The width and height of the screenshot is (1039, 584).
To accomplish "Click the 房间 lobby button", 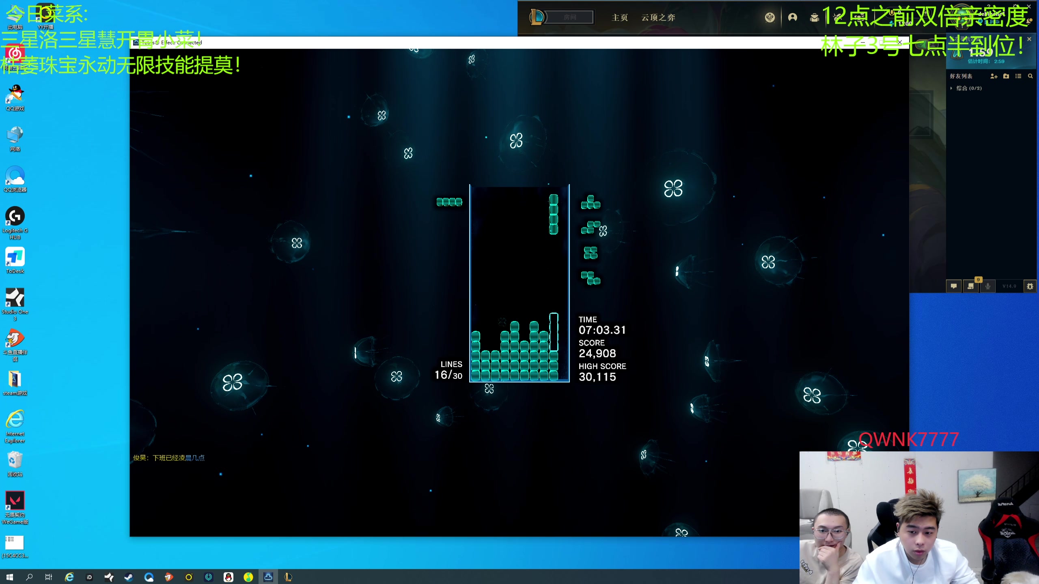I will click(570, 17).
